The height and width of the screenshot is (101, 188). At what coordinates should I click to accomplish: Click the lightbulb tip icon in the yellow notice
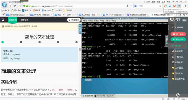pyautogui.click(x=3, y=26)
